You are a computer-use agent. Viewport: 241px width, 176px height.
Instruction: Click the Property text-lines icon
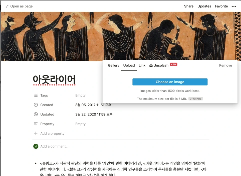(x=36, y=124)
